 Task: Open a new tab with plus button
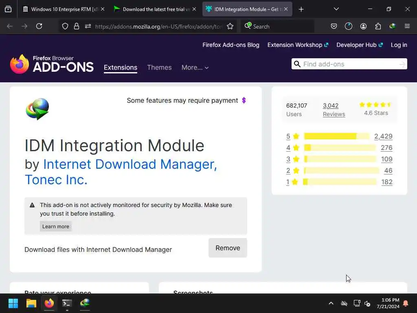[301, 9]
